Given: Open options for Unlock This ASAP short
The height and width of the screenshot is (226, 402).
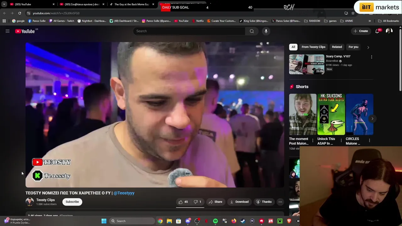Looking at the screenshot, I should (x=341, y=140).
